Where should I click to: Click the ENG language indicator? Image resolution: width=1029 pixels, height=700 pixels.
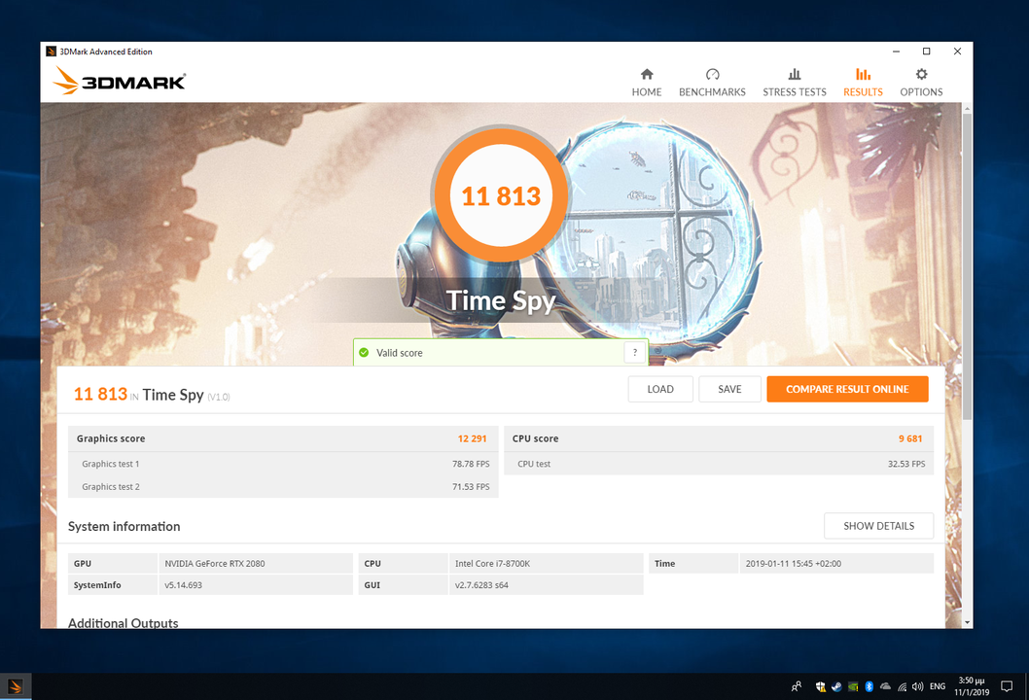tap(938, 686)
